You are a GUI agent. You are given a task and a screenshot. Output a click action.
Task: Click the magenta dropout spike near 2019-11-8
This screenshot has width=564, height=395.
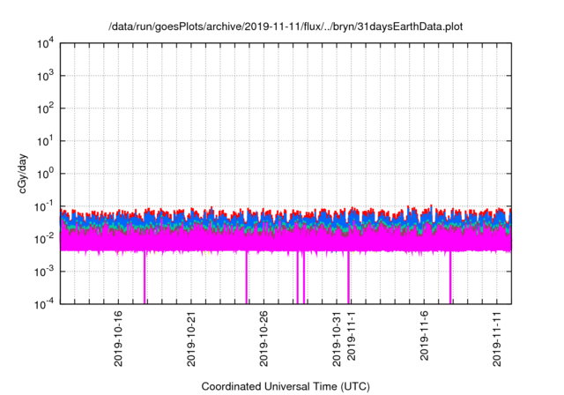click(450, 278)
